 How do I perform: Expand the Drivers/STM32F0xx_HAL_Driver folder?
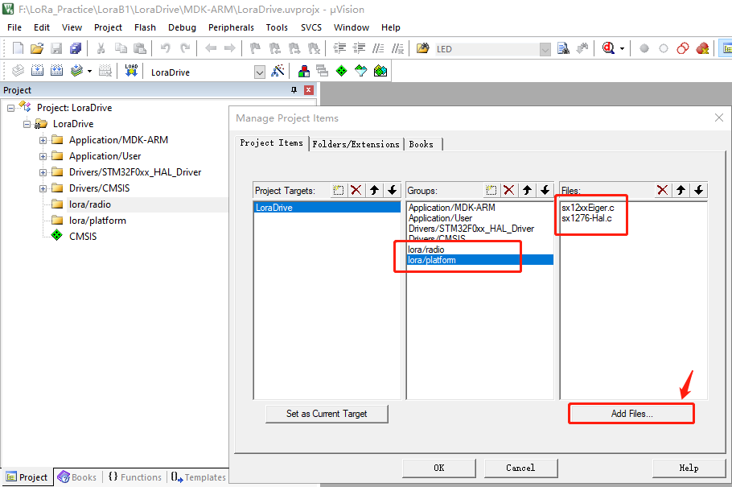click(43, 172)
